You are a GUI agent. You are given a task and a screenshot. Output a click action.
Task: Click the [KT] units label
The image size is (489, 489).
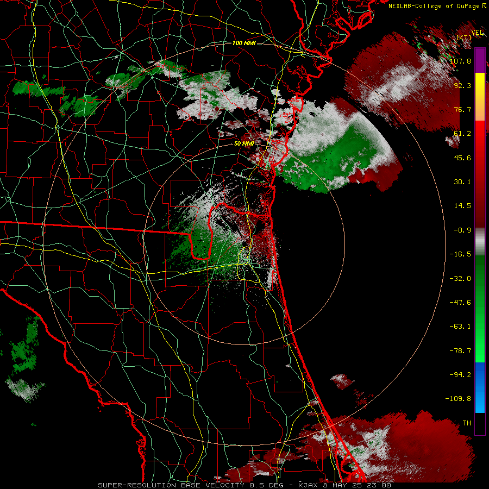(x=464, y=37)
